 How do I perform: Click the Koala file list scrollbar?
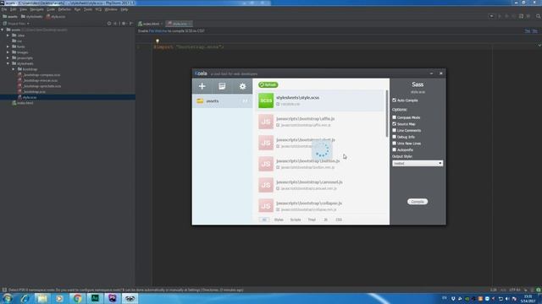point(386,114)
